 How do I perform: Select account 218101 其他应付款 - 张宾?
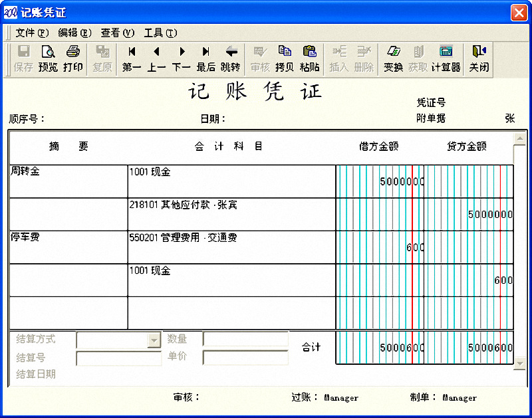pos(231,215)
